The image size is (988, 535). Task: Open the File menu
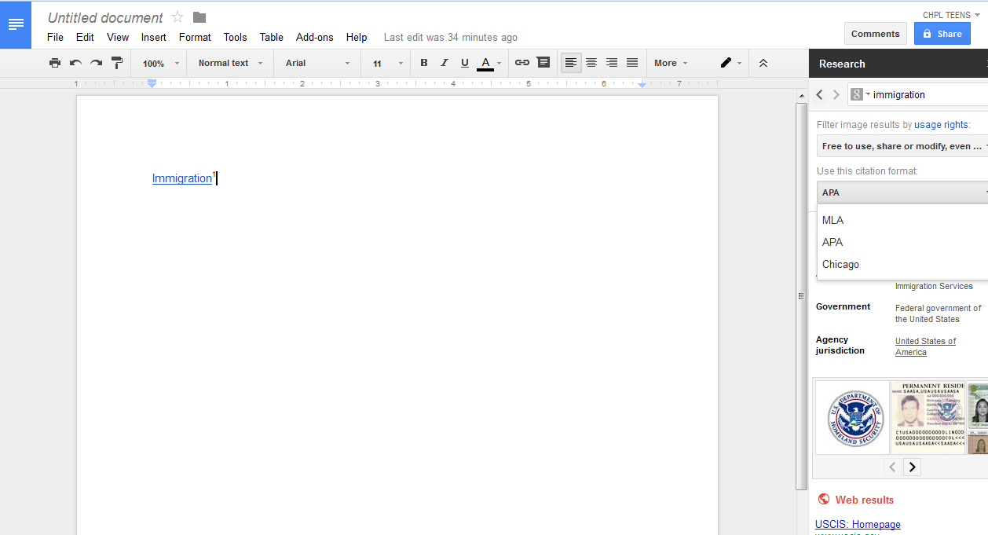pos(55,37)
